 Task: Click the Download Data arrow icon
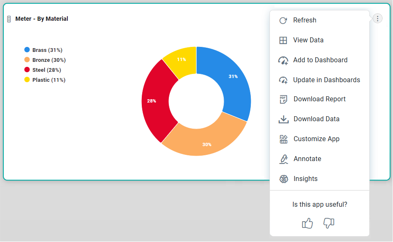click(x=283, y=119)
